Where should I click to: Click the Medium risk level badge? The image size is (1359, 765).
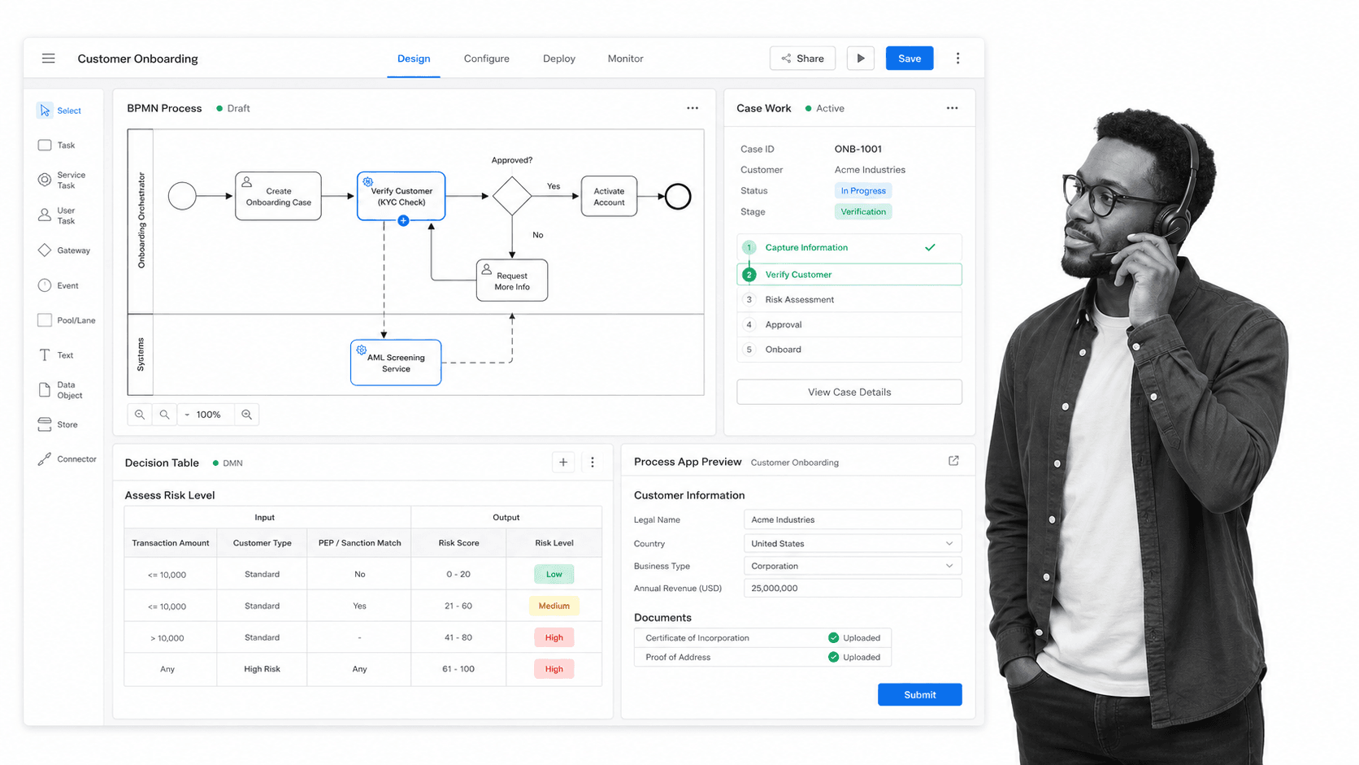coord(554,606)
